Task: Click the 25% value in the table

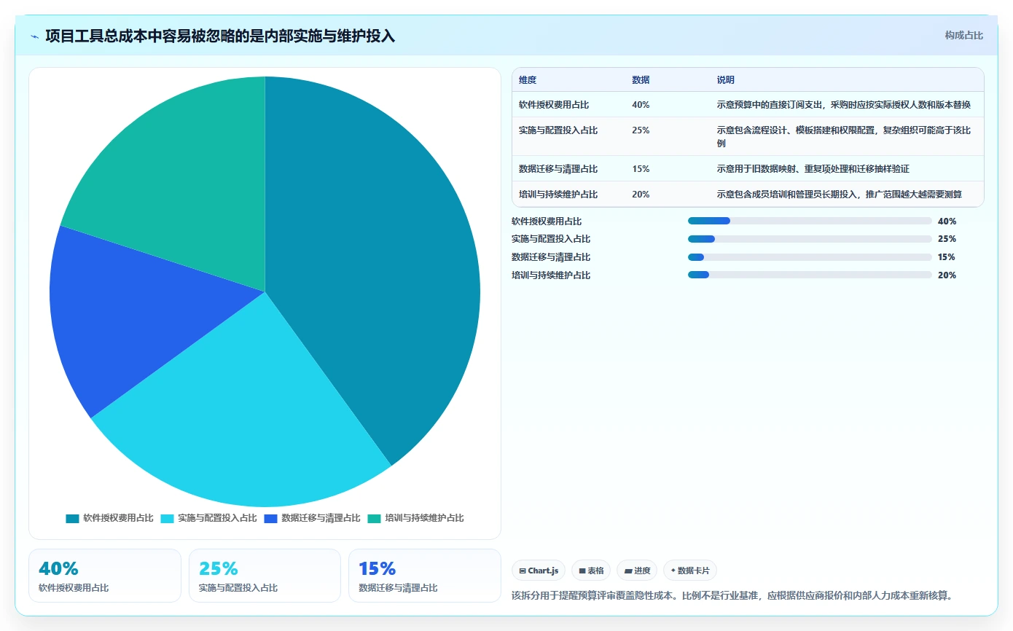Action: (x=641, y=130)
